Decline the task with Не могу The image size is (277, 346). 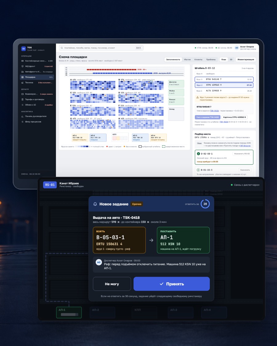pyautogui.click(x=112, y=284)
